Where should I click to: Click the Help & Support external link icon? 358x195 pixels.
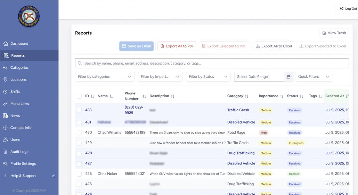[53, 176]
